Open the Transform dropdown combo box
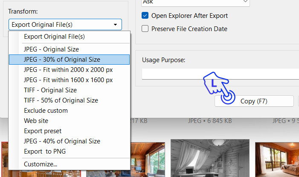The width and height of the screenshot is (299, 177). 65,25
